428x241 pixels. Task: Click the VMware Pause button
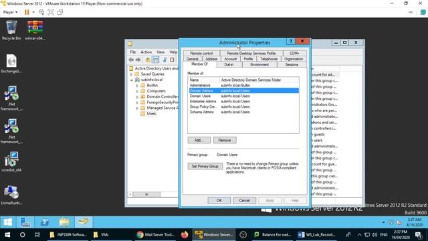tap(27, 12)
